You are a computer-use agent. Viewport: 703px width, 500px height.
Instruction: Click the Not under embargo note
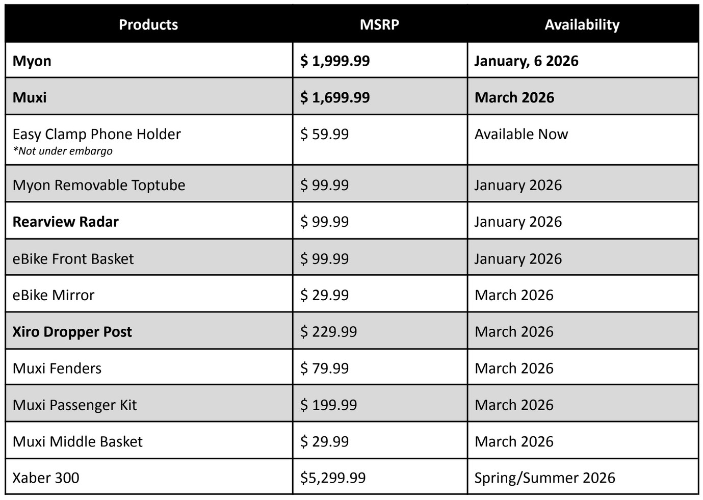point(62,151)
